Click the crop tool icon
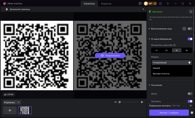This screenshot has height=118, width=195. [143, 9]
